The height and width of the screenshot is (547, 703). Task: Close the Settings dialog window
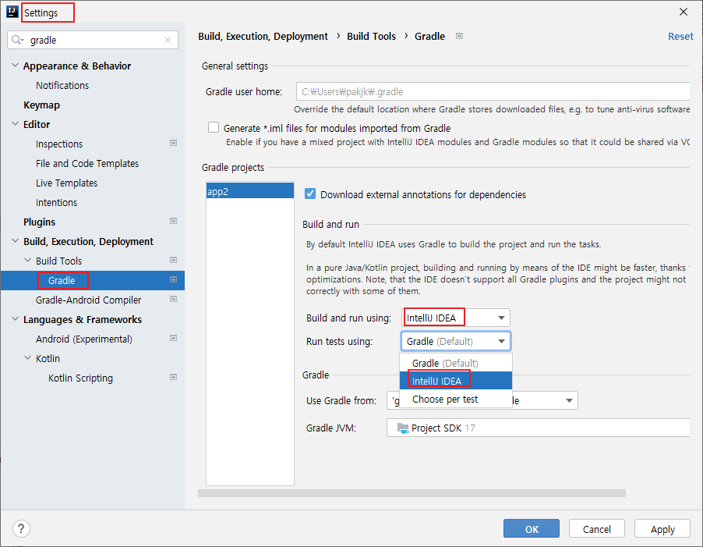pyautogui.click(x=684, y=12)
